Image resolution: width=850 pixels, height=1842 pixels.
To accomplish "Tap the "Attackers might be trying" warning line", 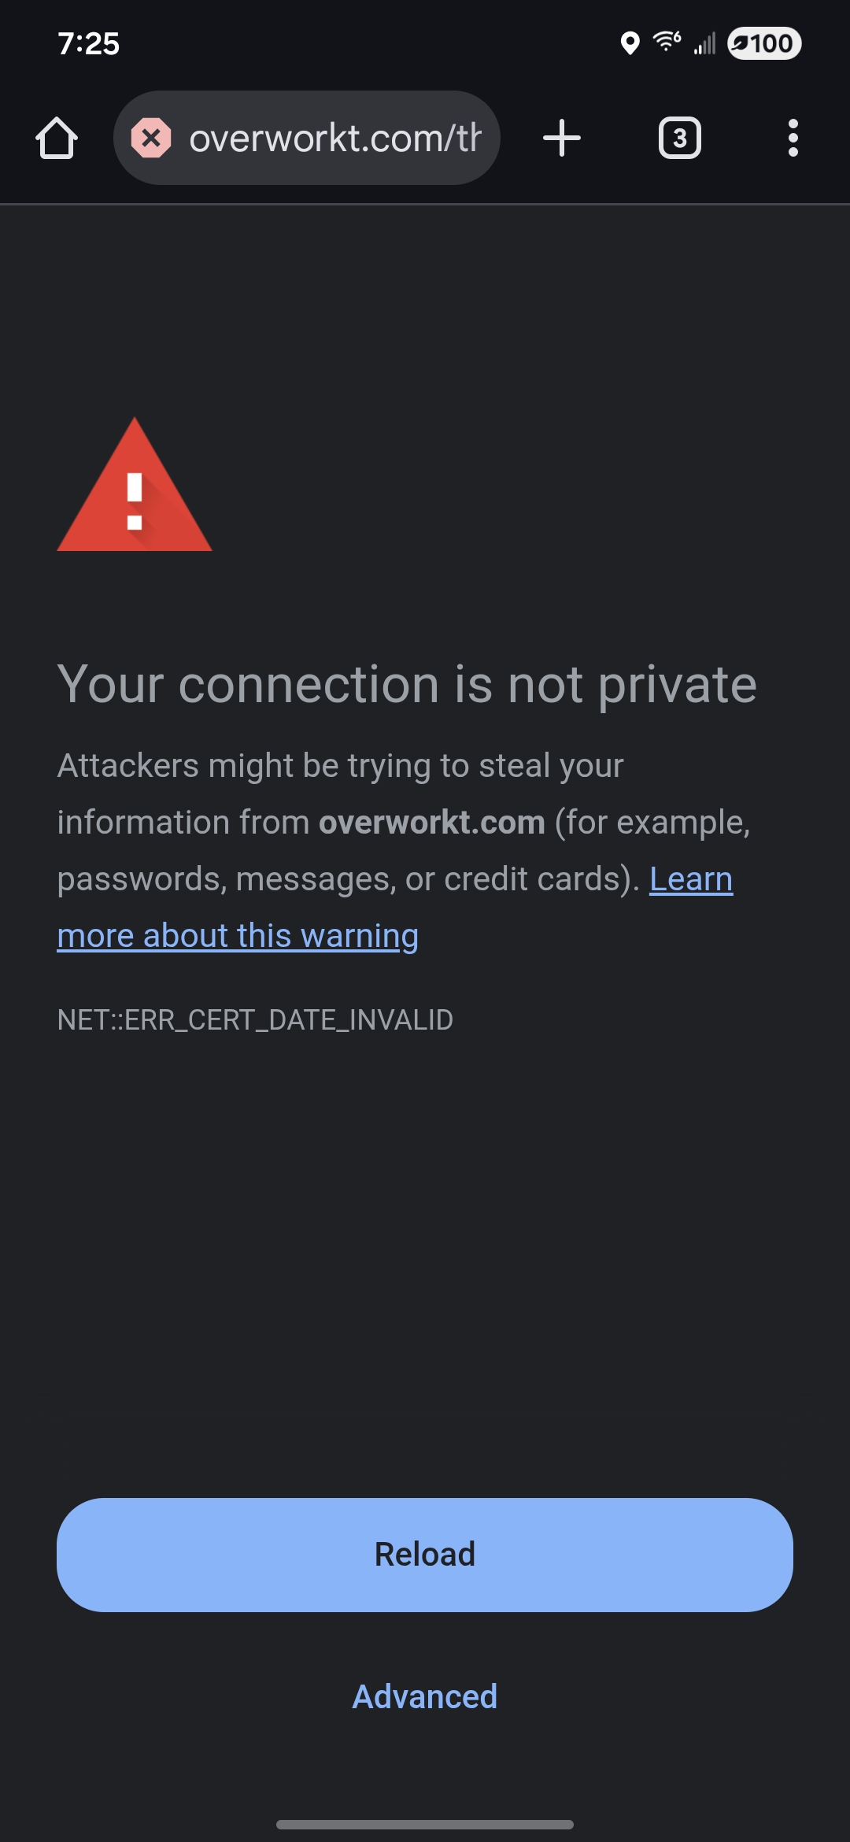I will [x=340, y=766].
